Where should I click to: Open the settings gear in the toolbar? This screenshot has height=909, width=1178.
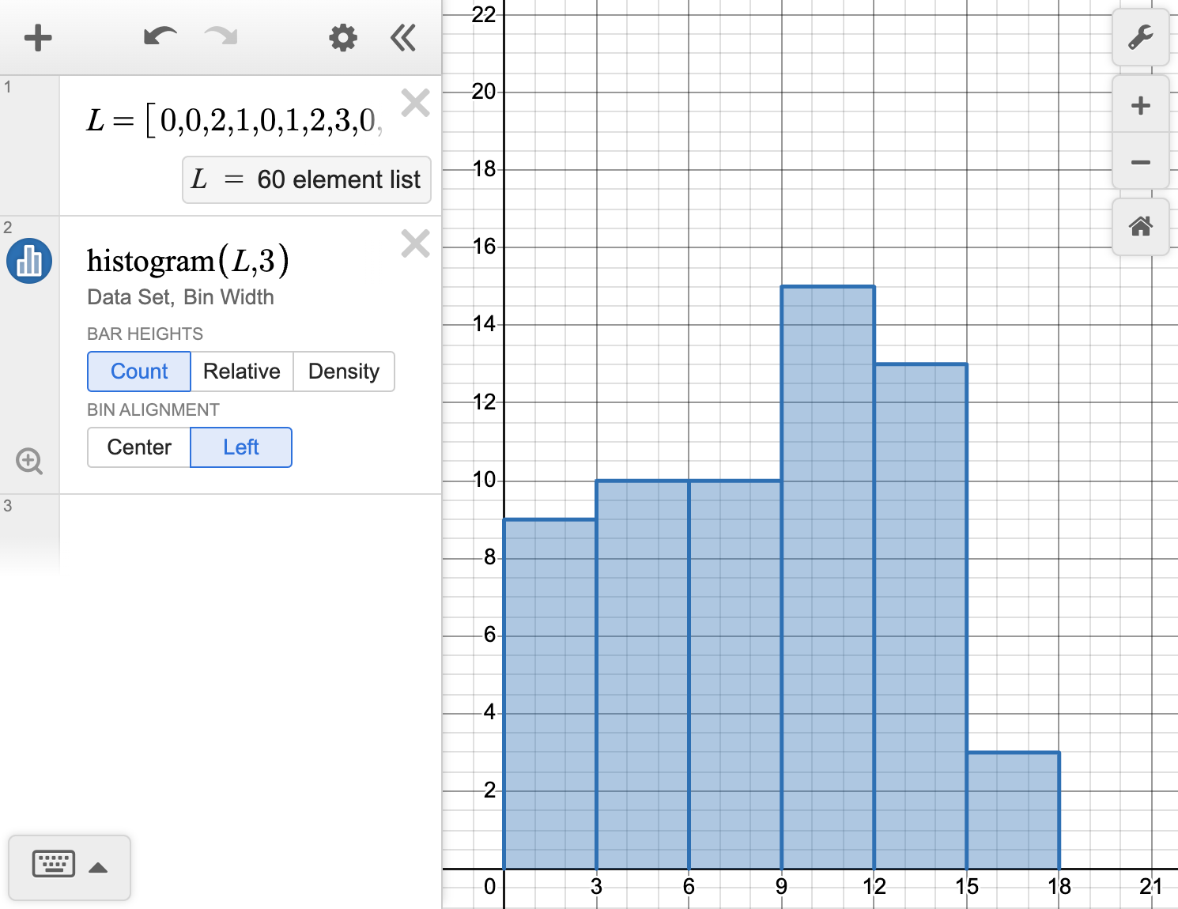pyautogui.click(x=342, y=37)
